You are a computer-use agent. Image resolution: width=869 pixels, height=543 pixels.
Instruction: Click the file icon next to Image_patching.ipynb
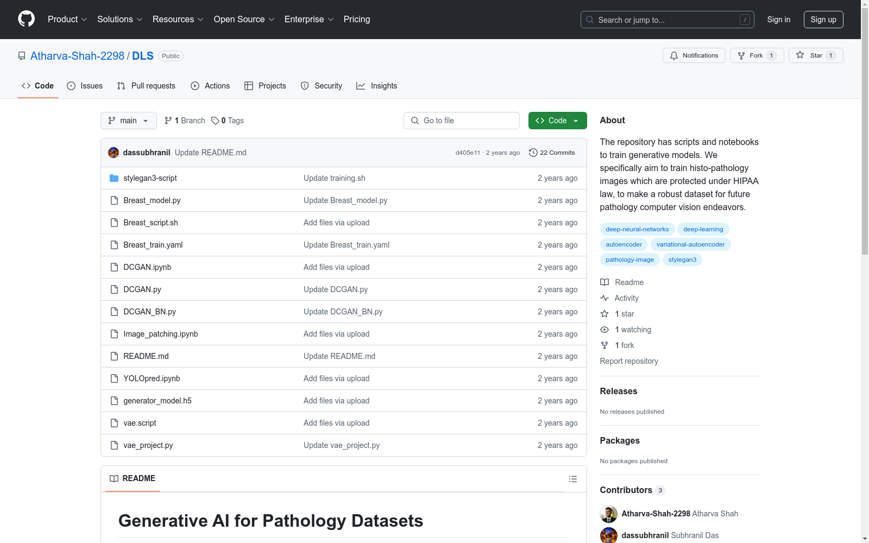(x=114, y=334)
